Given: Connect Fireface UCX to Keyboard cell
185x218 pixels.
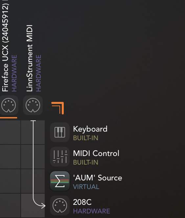Looking at the screenshot, I should pos(10,132).
